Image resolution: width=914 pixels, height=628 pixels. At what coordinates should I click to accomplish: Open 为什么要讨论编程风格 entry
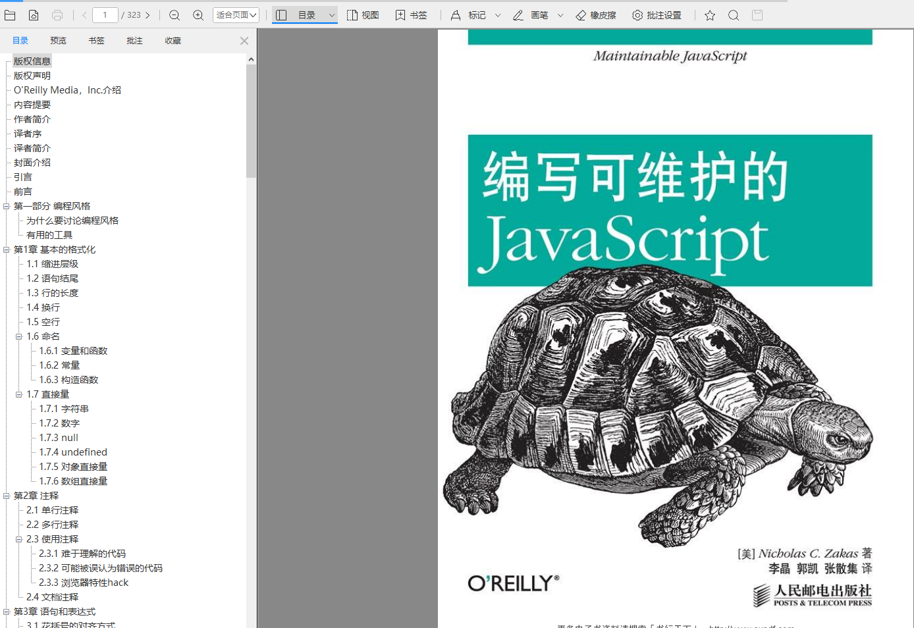(72, 221)
